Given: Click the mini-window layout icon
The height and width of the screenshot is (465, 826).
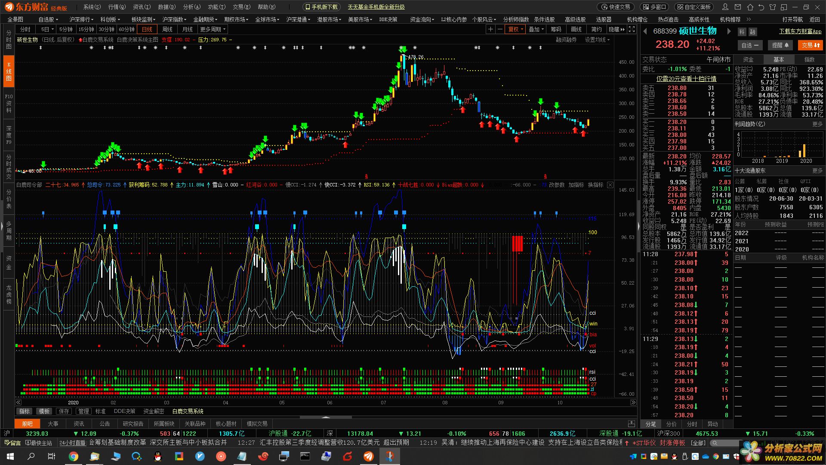Looking at the screenshot, I should 783,7.
